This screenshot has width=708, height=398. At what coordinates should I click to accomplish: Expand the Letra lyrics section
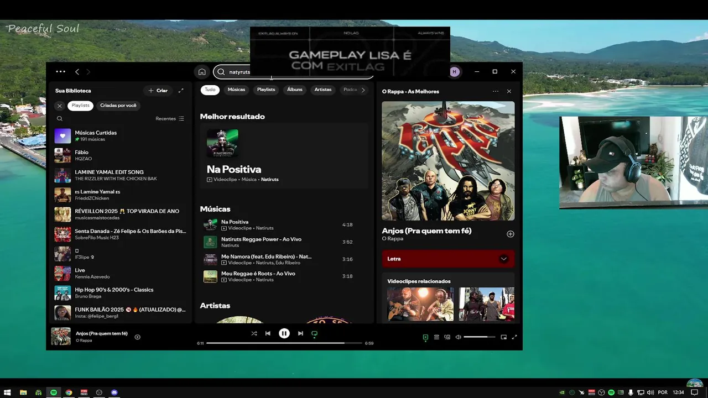448,259
